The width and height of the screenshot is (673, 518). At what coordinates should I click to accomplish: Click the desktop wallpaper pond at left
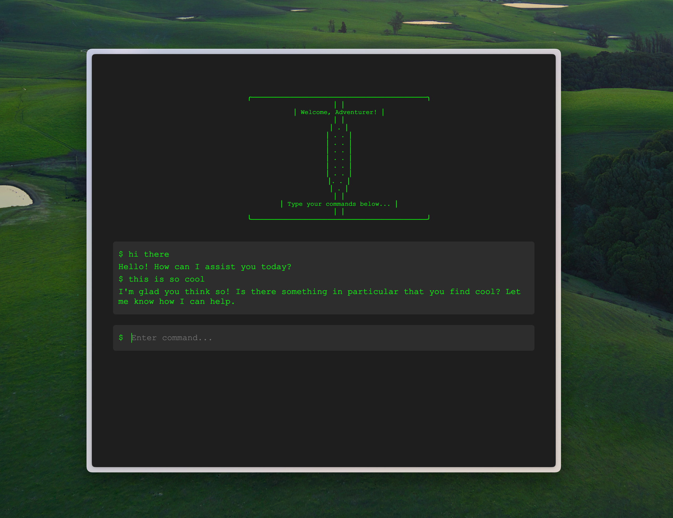(x=14, y=196)
